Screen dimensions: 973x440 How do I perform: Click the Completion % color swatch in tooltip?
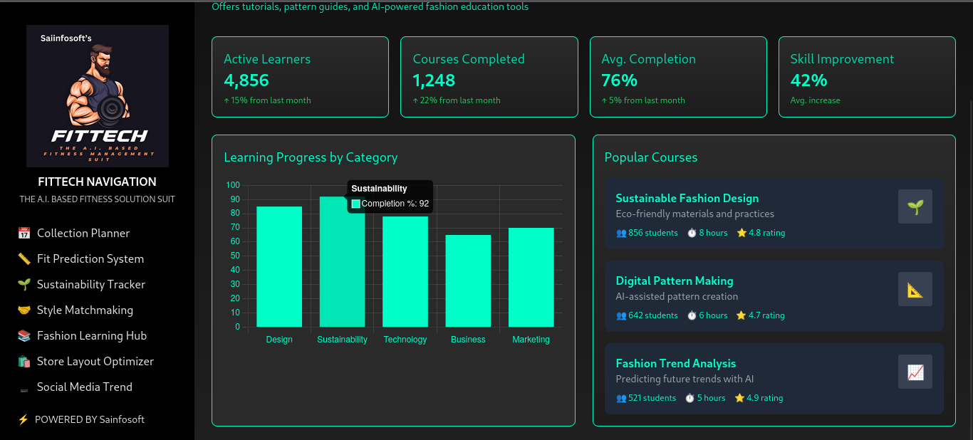coord(356,204)
